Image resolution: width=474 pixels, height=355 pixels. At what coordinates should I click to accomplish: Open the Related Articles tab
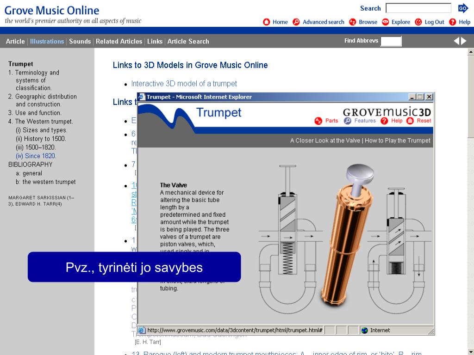tap(119, 41)
